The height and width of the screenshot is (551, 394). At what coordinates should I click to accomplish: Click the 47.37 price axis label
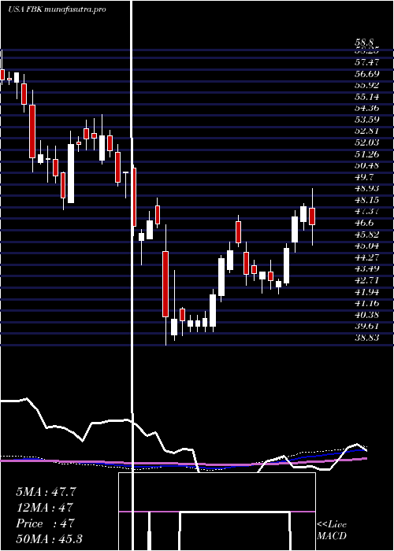point(367,211)
